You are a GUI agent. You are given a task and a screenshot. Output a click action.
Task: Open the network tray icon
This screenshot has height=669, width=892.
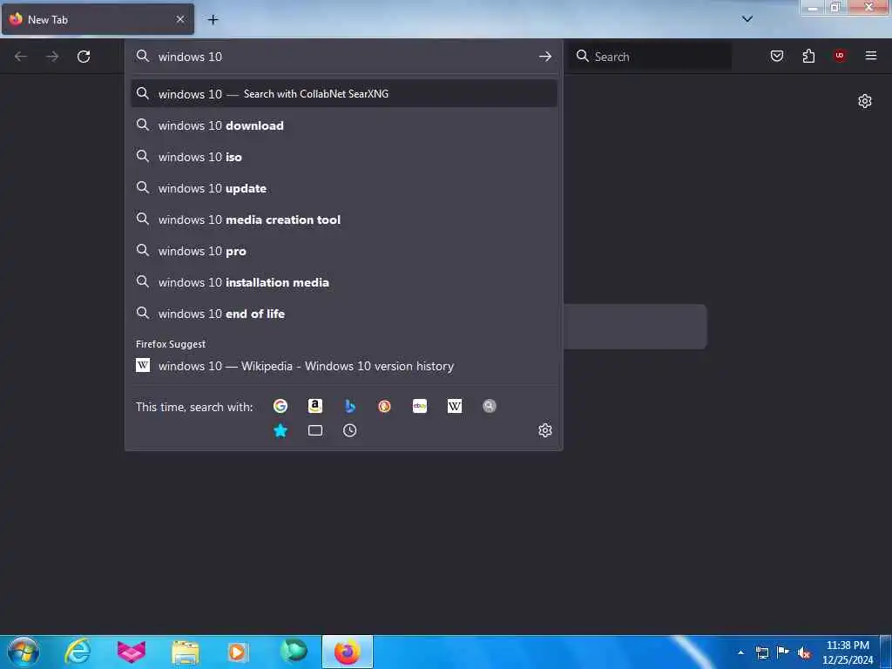pyautogui.click(x=761, y=652)
